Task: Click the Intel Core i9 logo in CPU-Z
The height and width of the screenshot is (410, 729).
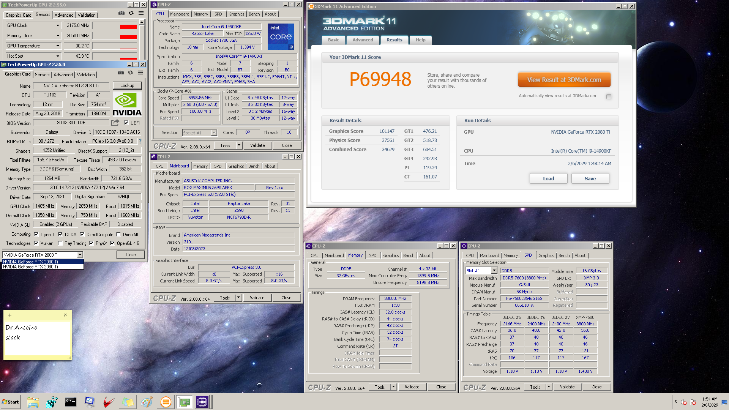Action: coord(281,37)
